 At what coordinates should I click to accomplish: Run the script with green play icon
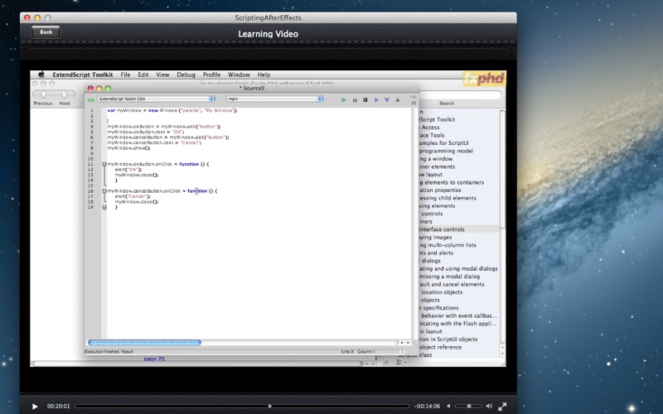[344, 99]
